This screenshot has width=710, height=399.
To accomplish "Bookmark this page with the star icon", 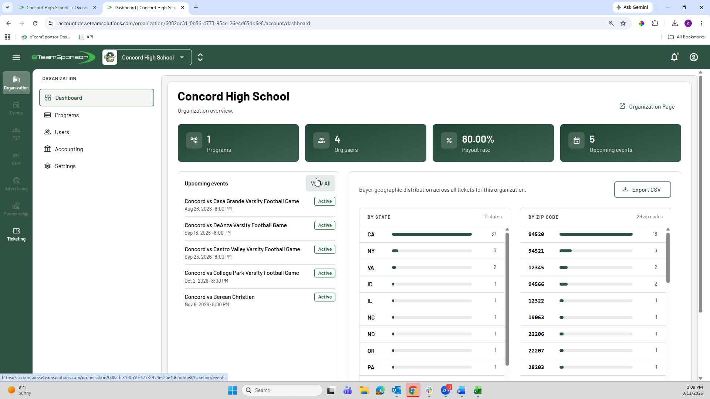I will pos(623,23).
